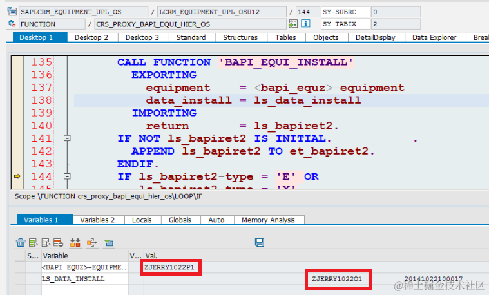Screen dimensions: 489x295
Task: Open the Globals tab
Action: click(x=180, y=220)
